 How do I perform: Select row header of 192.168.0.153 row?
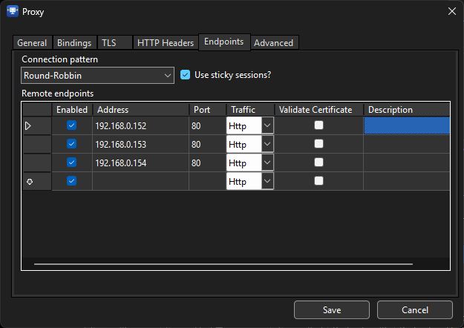click(x=37, y=144)
